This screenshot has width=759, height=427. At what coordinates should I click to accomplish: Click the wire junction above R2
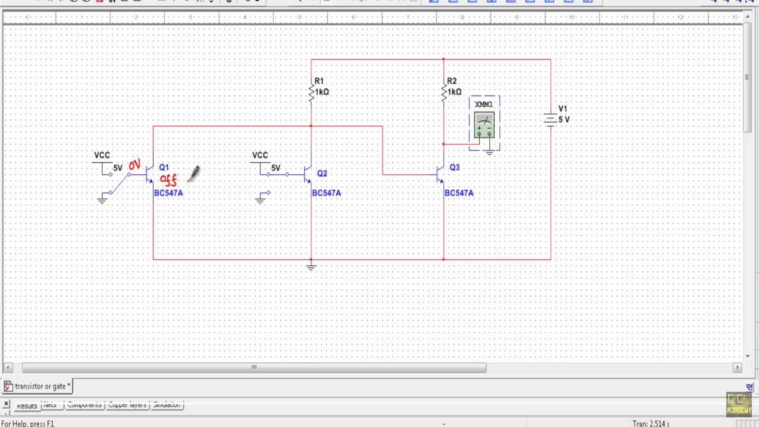pos(444,59)
